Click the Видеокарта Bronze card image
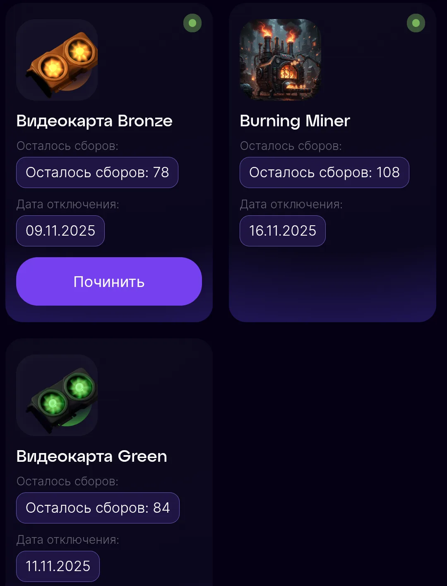Viewport: 447px width, 586px height. click(x=57, y=60)
